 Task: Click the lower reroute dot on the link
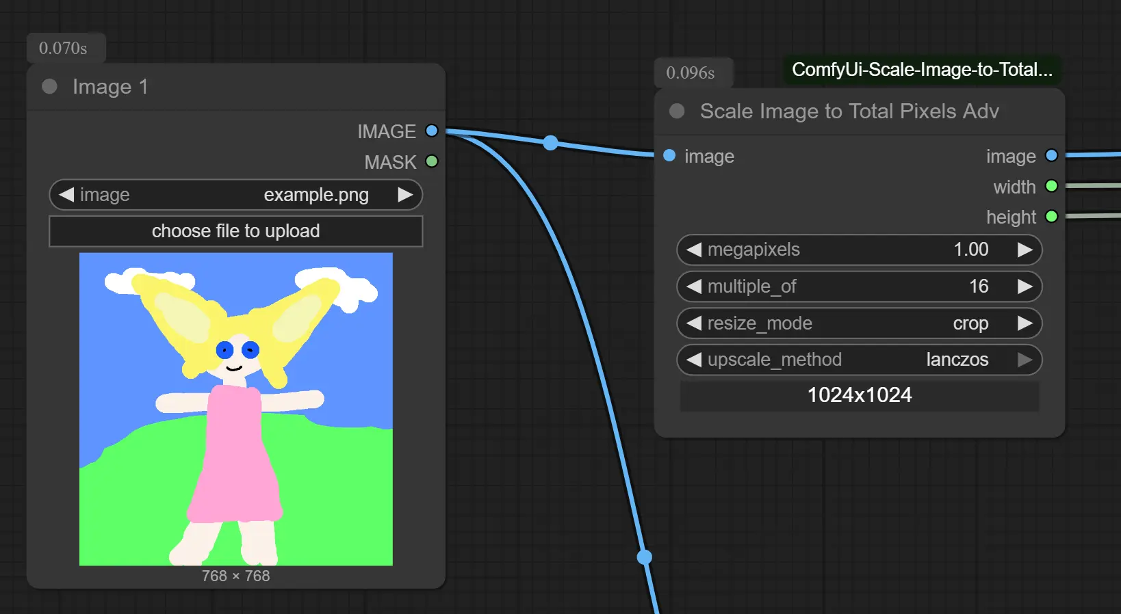[x=644, y=557]
